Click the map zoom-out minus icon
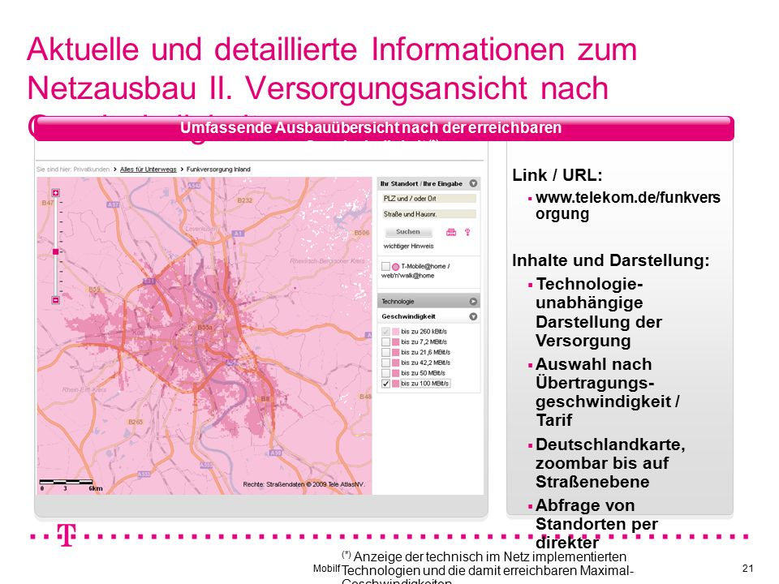 pyautogui.click(x=56, y=300)
